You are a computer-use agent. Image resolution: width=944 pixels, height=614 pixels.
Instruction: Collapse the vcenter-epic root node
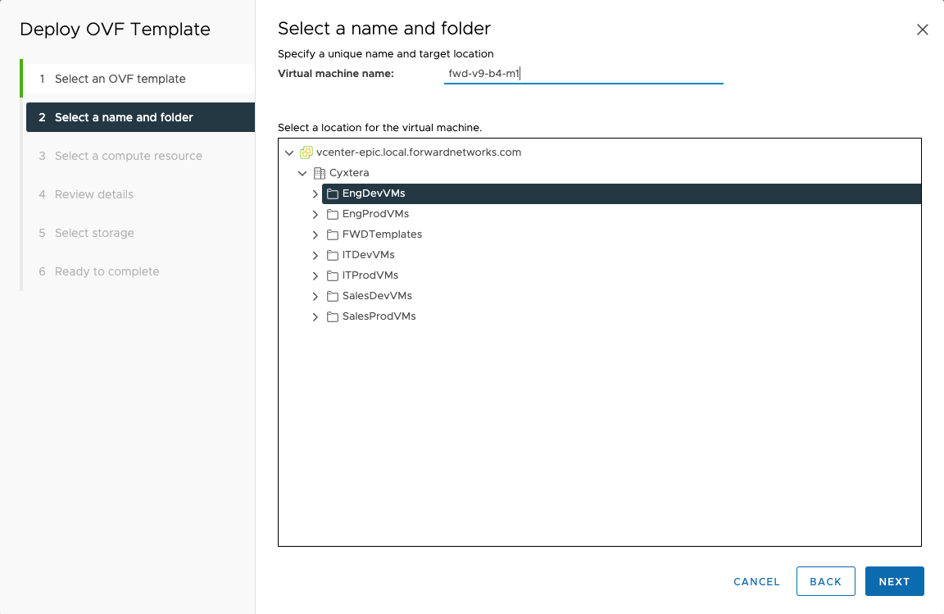point(288,152)
